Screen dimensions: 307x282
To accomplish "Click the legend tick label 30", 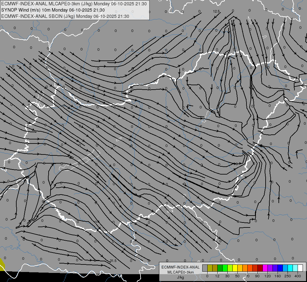I will pos(227,276).
